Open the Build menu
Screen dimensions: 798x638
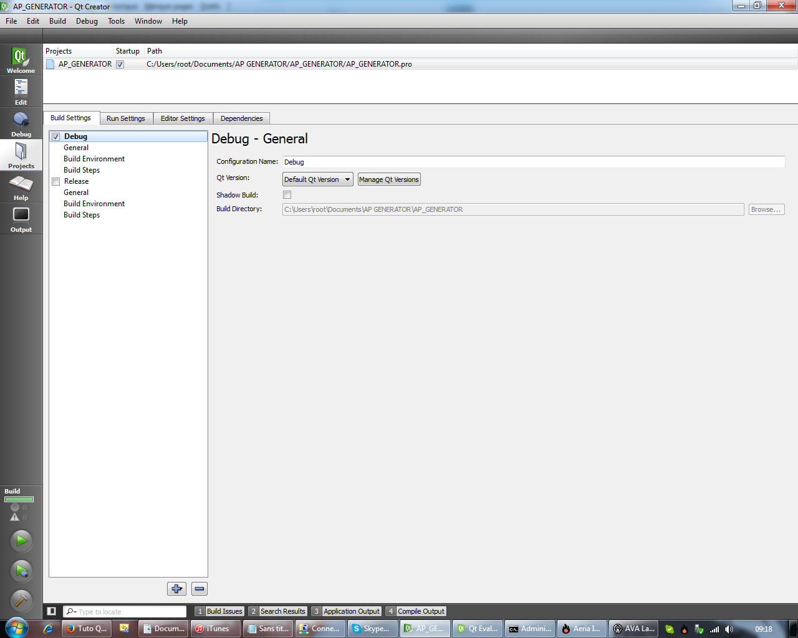click(x=57, y=21)
